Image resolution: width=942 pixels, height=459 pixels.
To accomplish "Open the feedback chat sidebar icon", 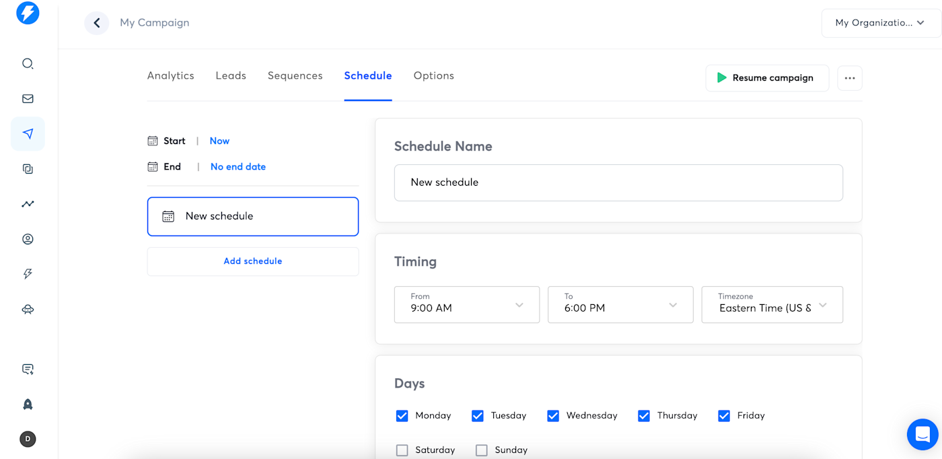I will pyautogui.click(x=28, y=369).
